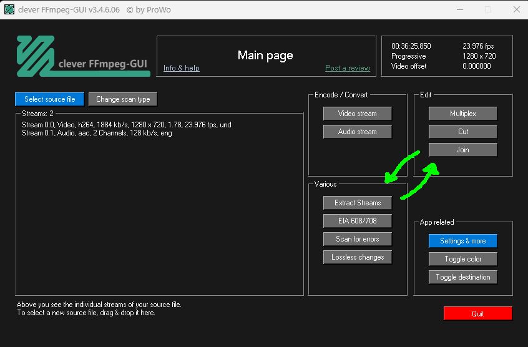
Task: Minimize the clever FFmpeg-GUI window
Action: coord(459,9)
